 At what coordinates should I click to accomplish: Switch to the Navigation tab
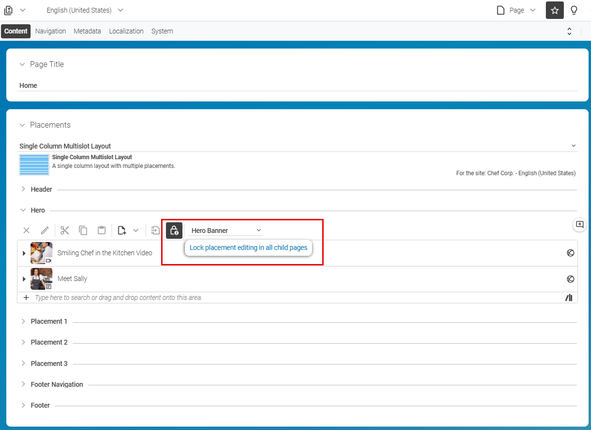point(50,31)
